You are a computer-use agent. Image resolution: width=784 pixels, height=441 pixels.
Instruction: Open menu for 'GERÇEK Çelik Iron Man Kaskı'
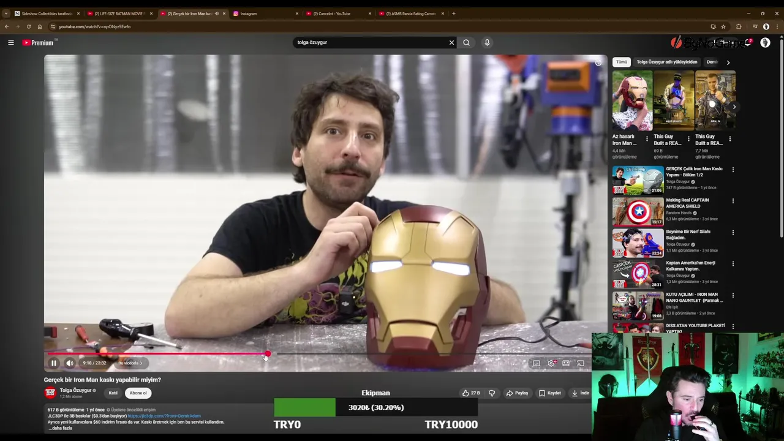(733, 170)
